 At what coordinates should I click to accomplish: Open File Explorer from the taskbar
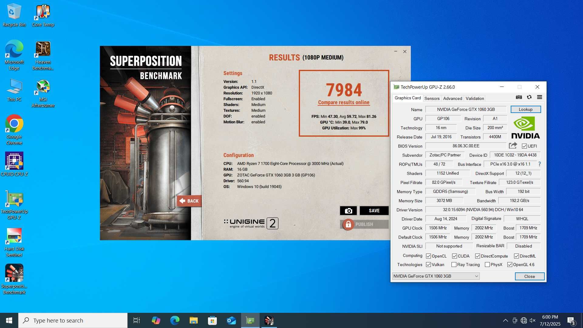193,320
